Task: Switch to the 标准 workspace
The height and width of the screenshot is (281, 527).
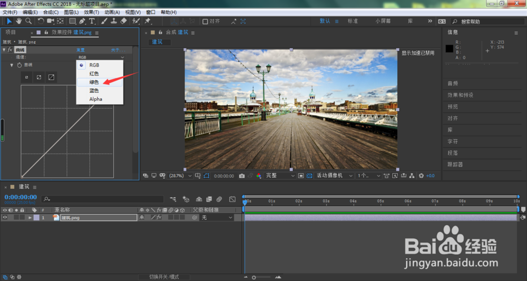Action: click(x=353, y=21)
